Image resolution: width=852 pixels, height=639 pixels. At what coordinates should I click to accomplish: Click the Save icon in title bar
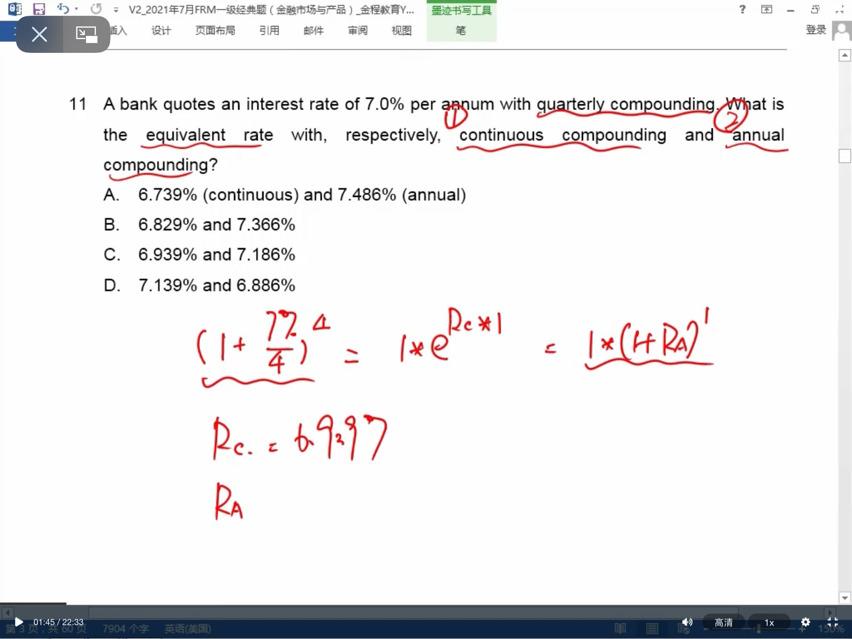(39, 9)
